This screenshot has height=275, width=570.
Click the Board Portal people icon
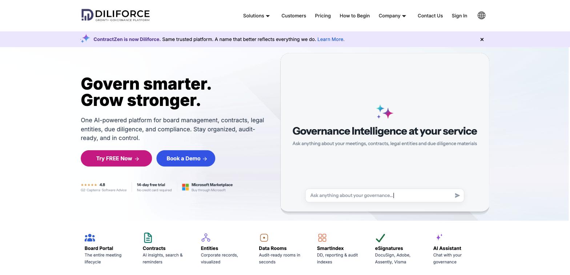coord(90,238)
